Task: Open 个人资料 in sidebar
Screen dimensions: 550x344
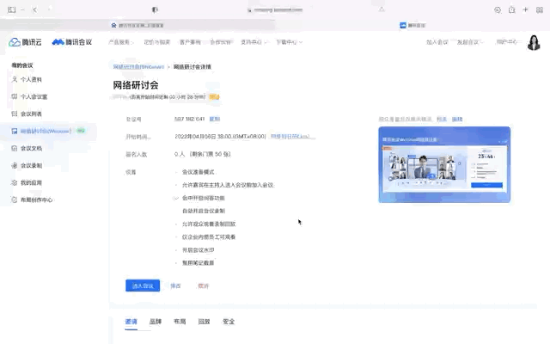Action: [31, 79]
